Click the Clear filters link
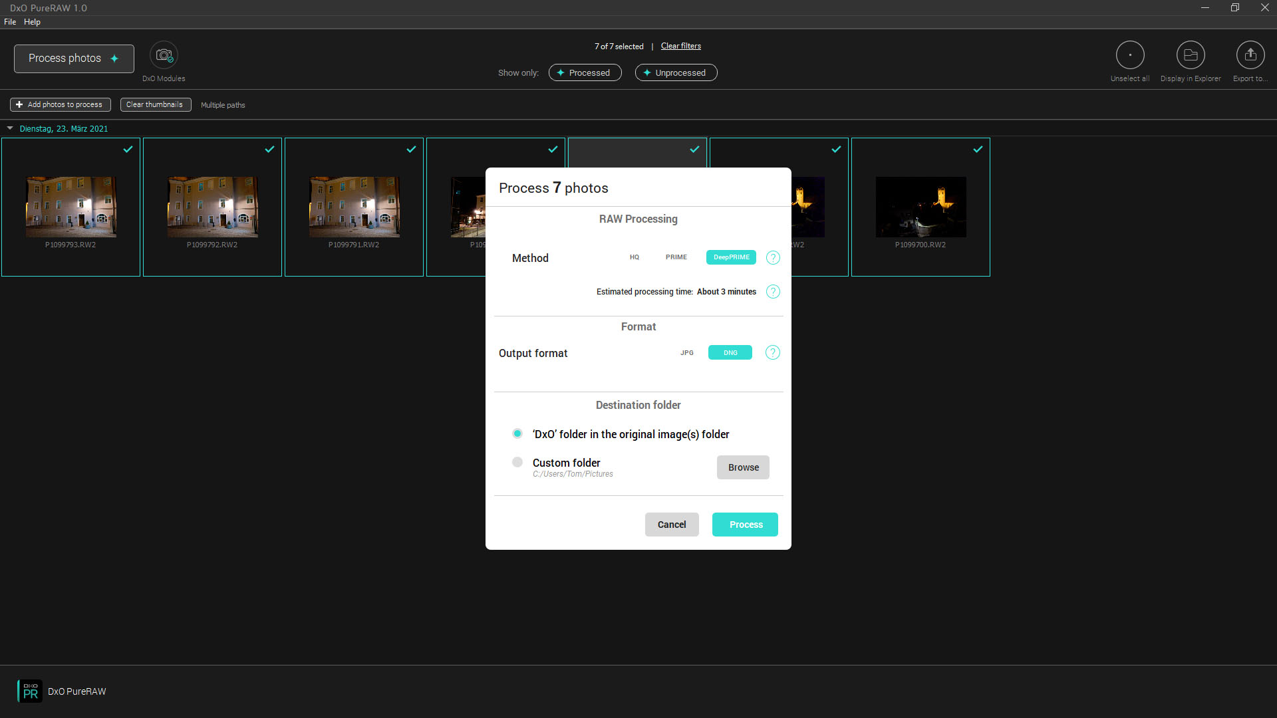Image resolution: width=1277 pixels, height=718 pixels. click(x=680, y=46)
